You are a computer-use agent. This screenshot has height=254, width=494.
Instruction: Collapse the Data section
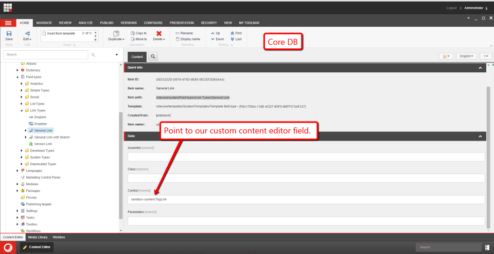(480, 136)
